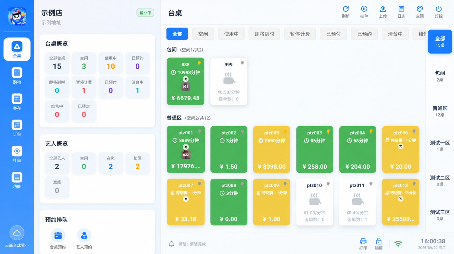The height and width of the screenshot is (254, 454).
Task: Open the 主题 theme palette icon
Action: 420,9
